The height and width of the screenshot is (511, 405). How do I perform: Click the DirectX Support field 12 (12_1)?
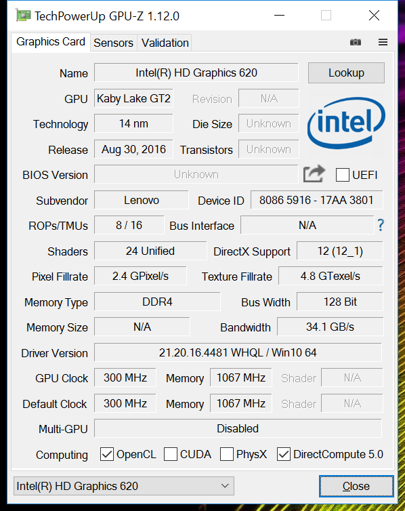point(340,251)
